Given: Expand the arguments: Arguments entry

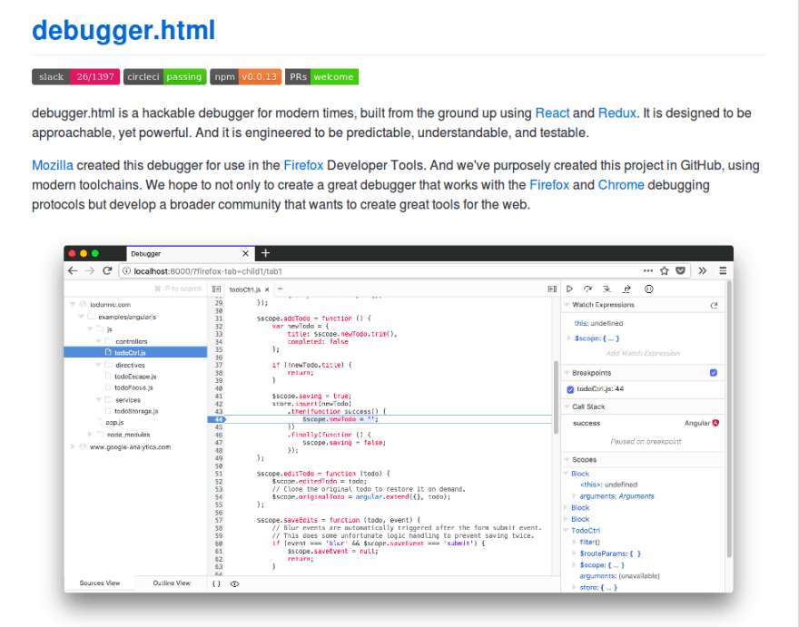Looking at the screenshot, I should 574,495.
